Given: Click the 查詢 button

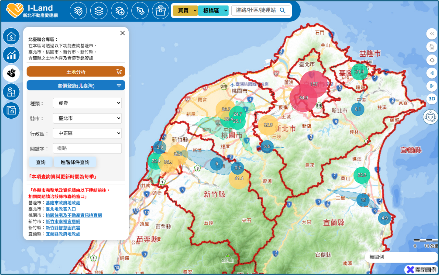Looking at the screenshot, I should point(41,162).
